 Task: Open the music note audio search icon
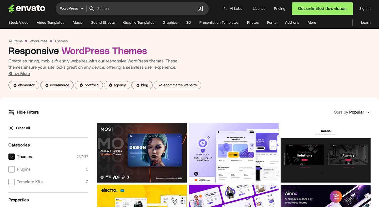(200, 8)
